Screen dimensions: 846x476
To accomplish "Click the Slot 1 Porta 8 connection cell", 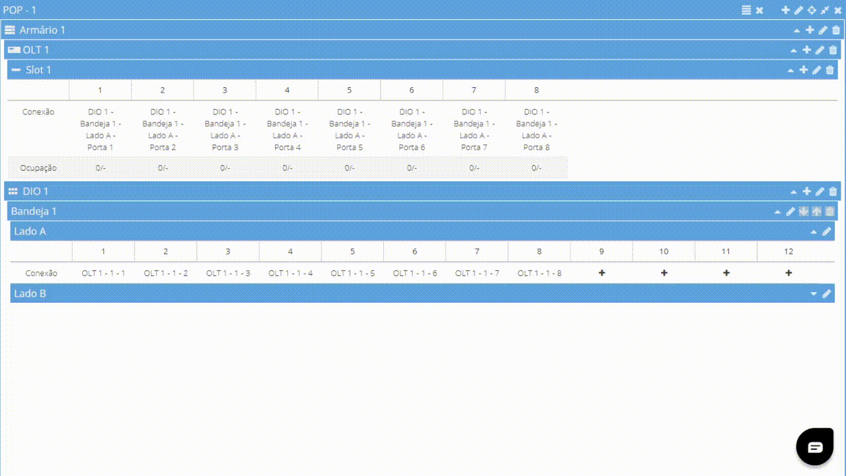I will (537, 130).
